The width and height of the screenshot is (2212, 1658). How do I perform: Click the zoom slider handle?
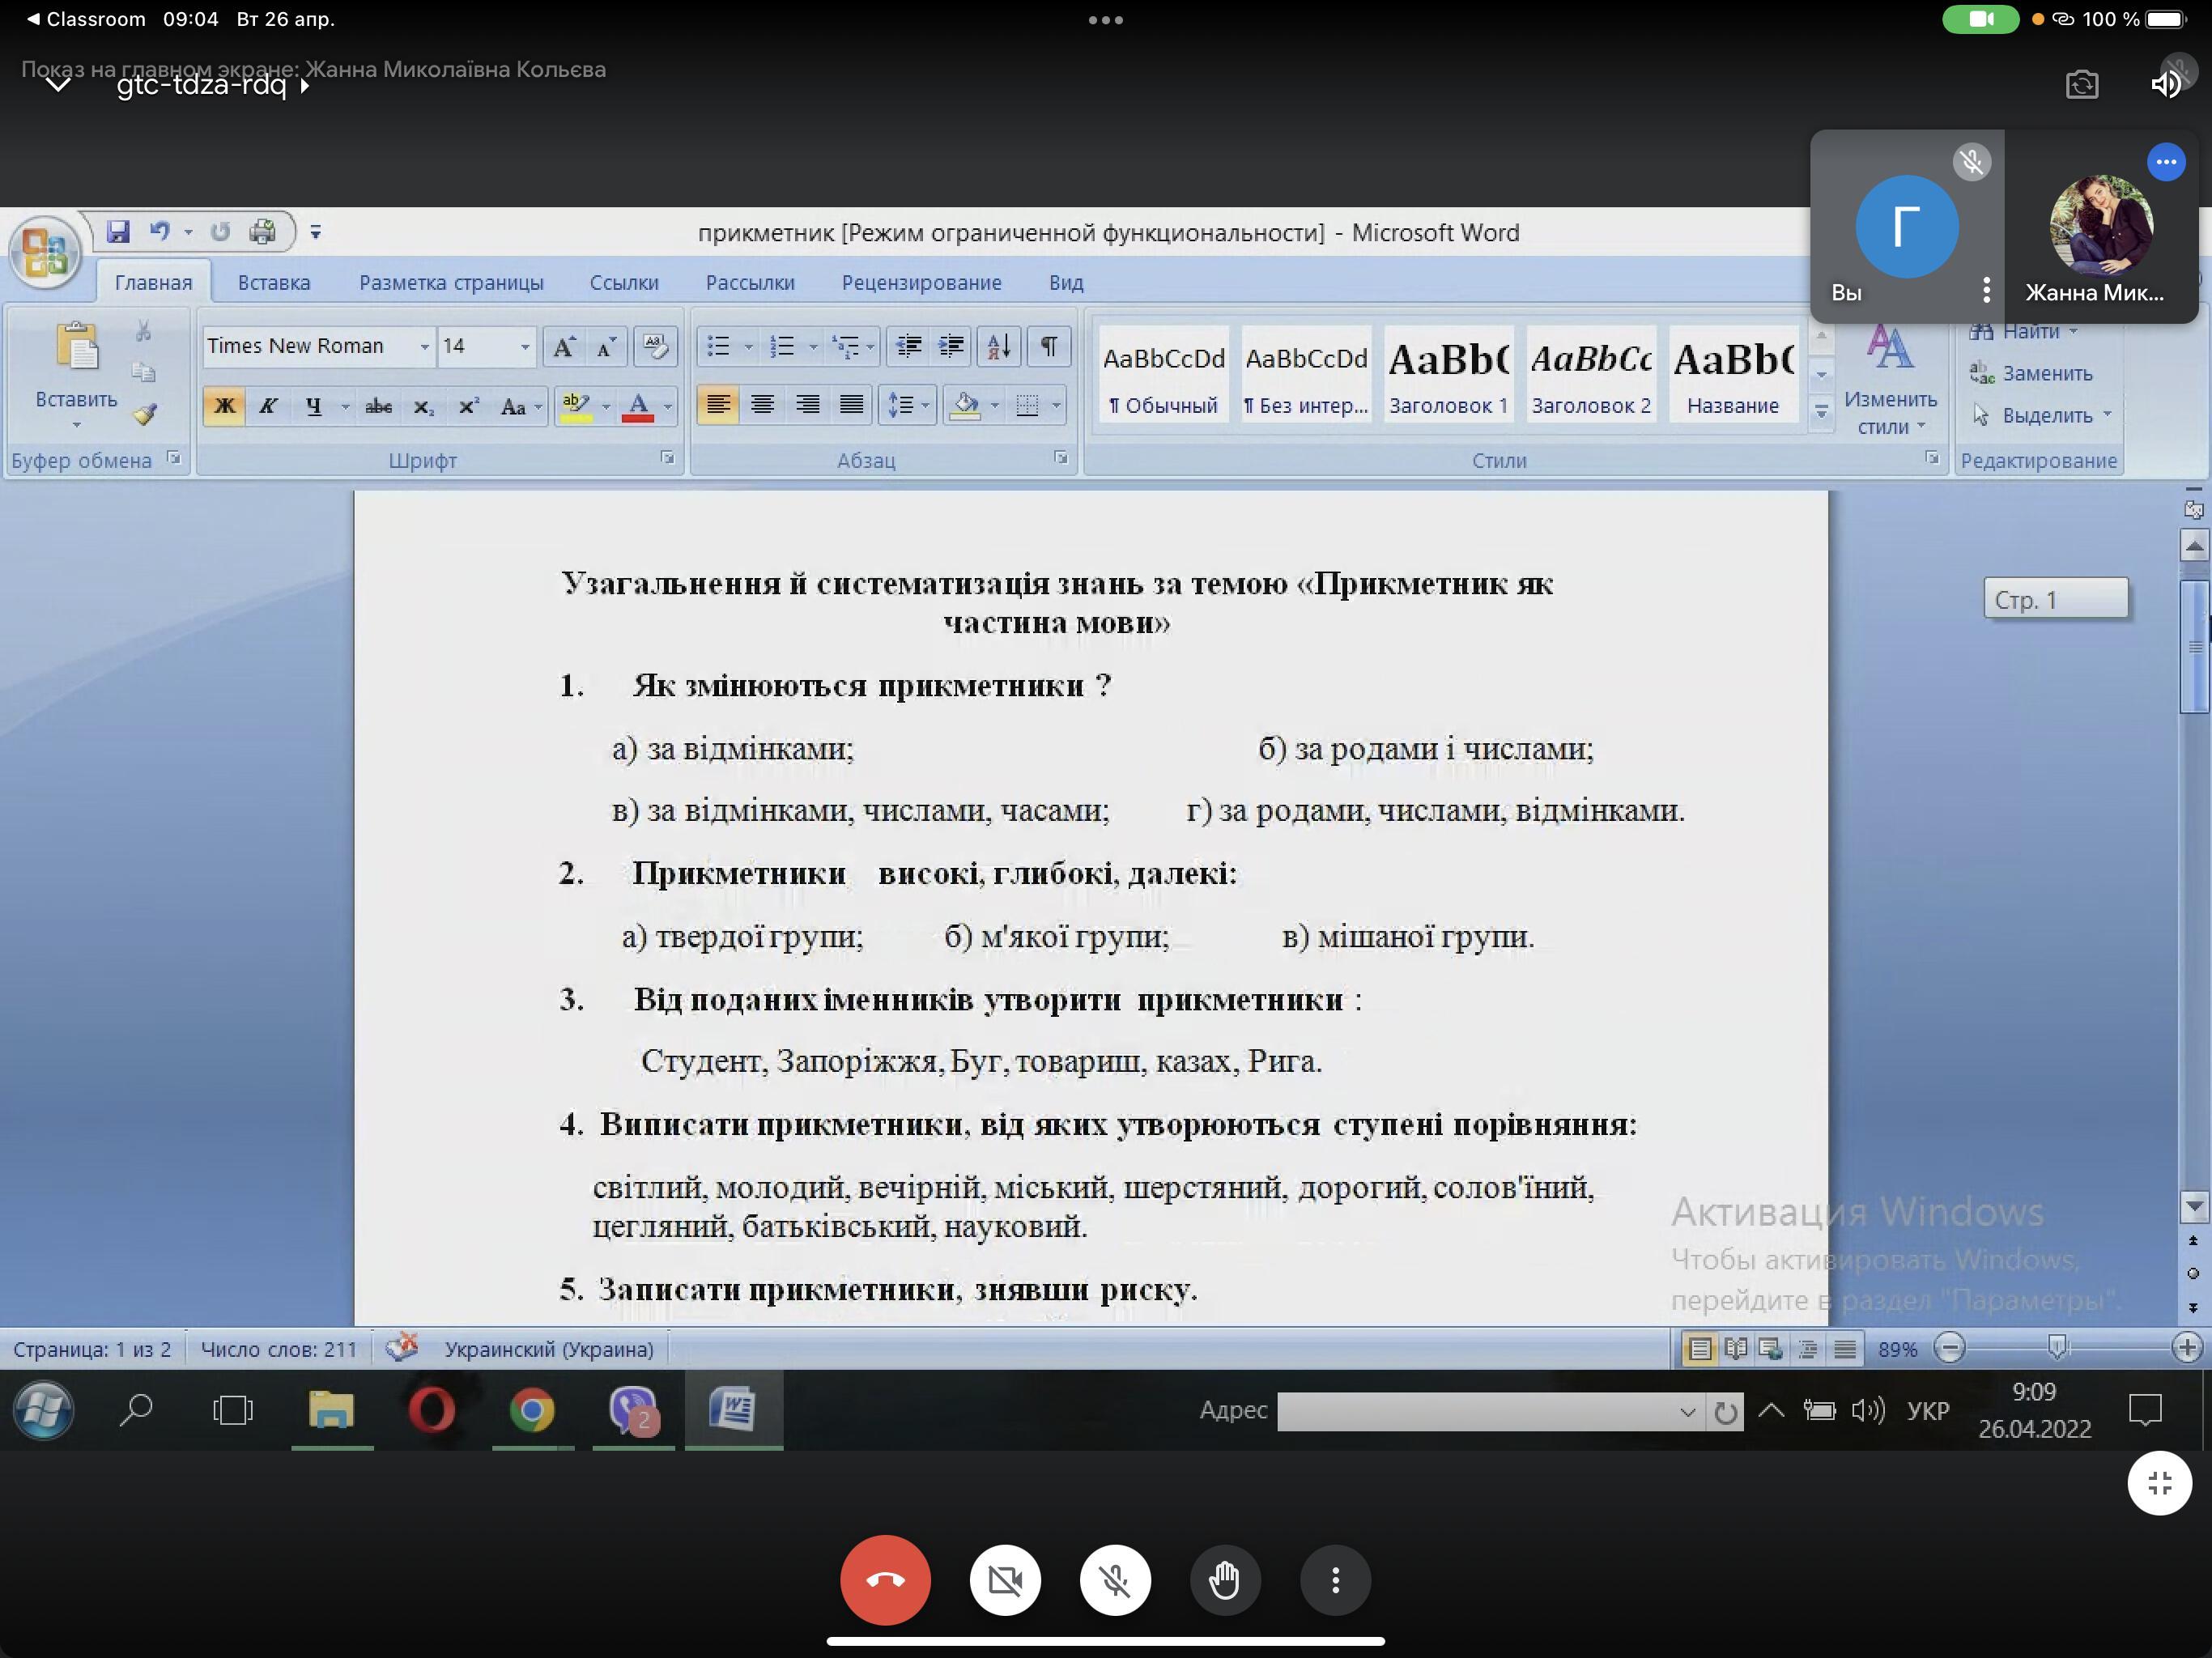[x=2057, y=1348]
